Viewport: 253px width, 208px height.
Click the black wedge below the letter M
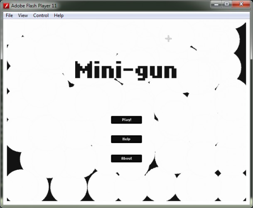click(x=71, y=84)
